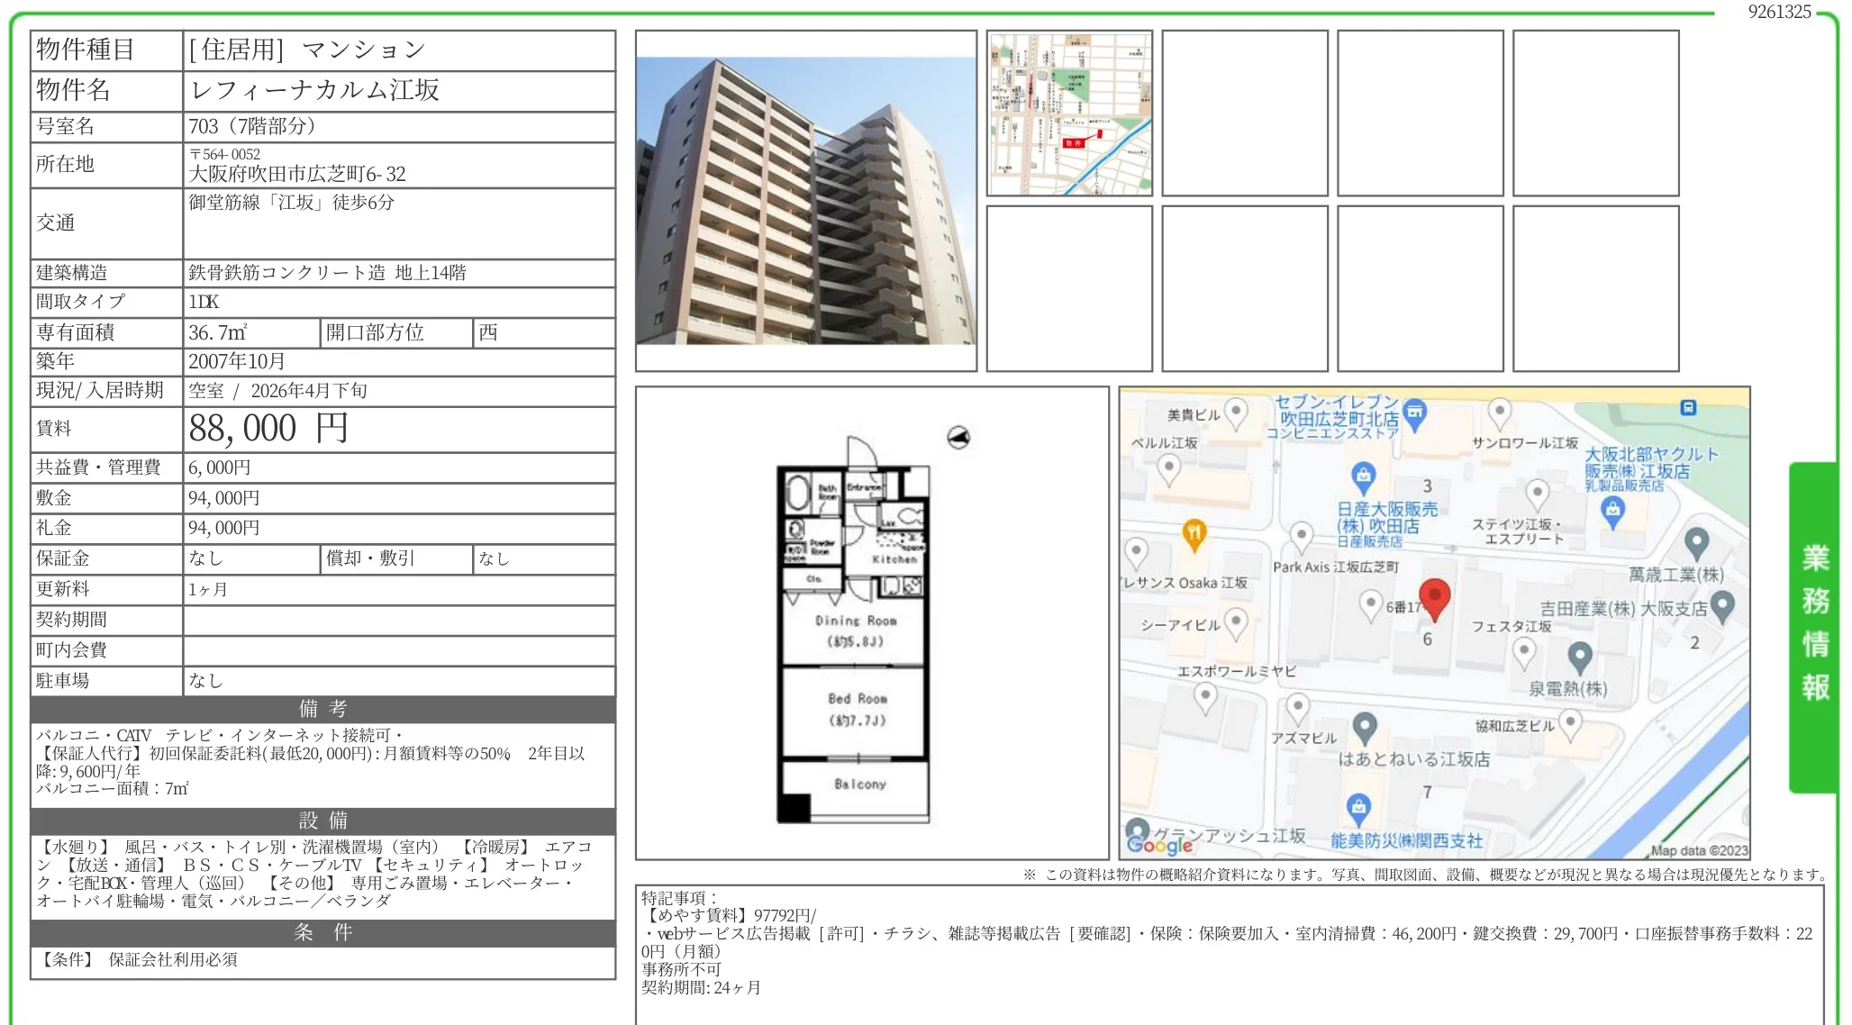1852x1025 pixels.
Task: Click the はあとねいる江坂店 gray map pin
Action: point(1365,726)
